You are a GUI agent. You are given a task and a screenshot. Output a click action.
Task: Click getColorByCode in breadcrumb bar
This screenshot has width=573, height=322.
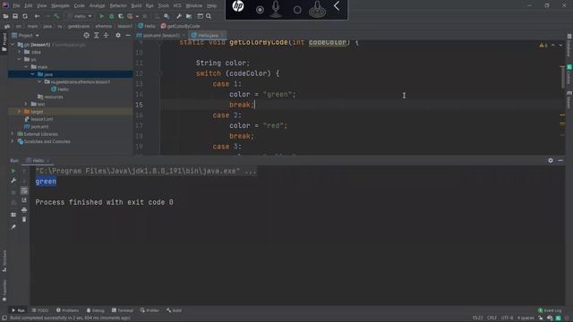point(181,26)
